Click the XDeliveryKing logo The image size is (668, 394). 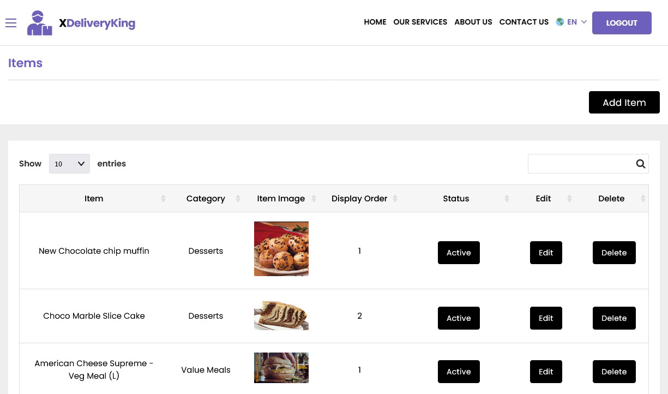point(81,22)
